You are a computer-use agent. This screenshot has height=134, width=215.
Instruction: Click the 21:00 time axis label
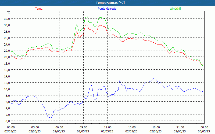180,128
